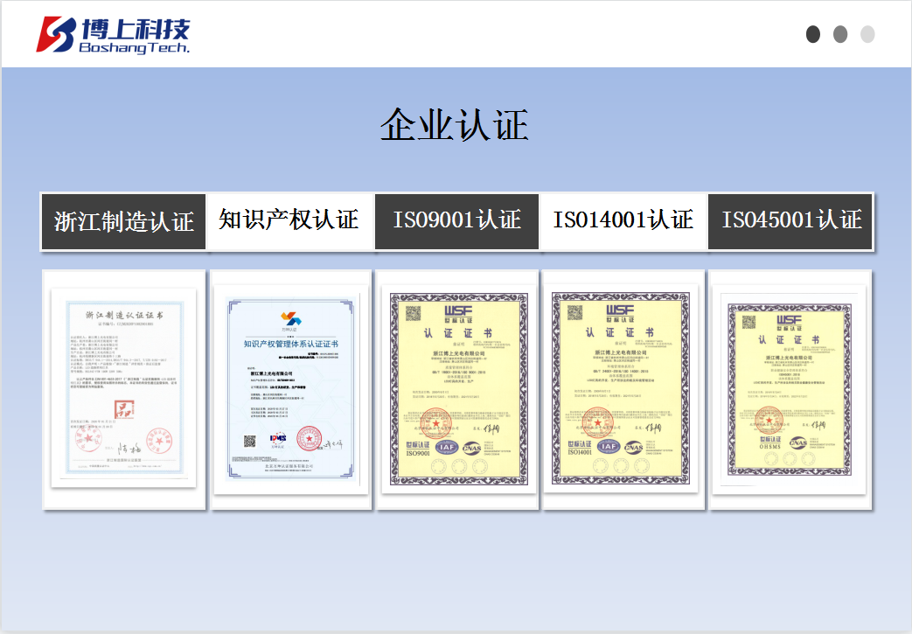Select the middle gray dot indicator
The height and width of the screenshot is (634, 912).
click(x=840, y=34)
